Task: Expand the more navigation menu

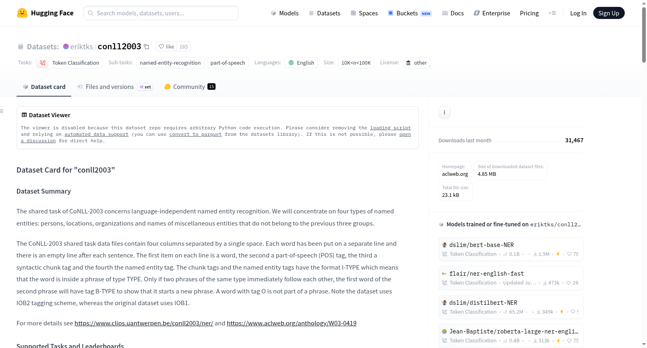Action: pos(552,13)
